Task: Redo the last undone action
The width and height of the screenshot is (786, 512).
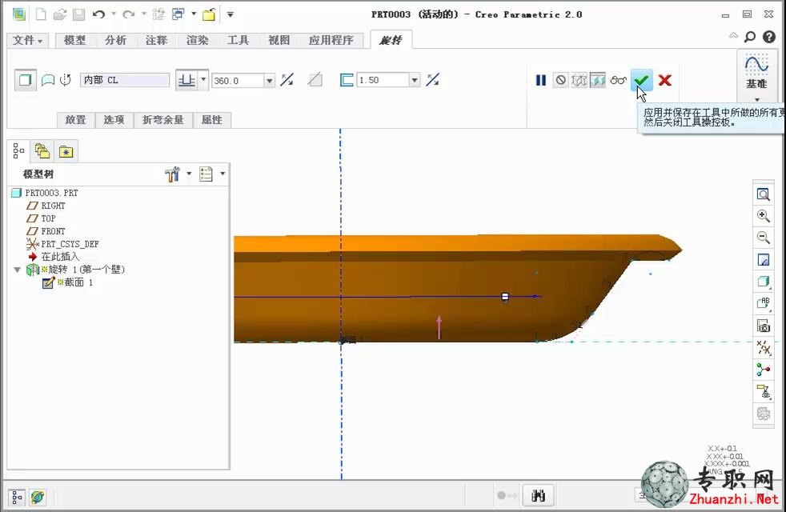Action: [129, 14]
